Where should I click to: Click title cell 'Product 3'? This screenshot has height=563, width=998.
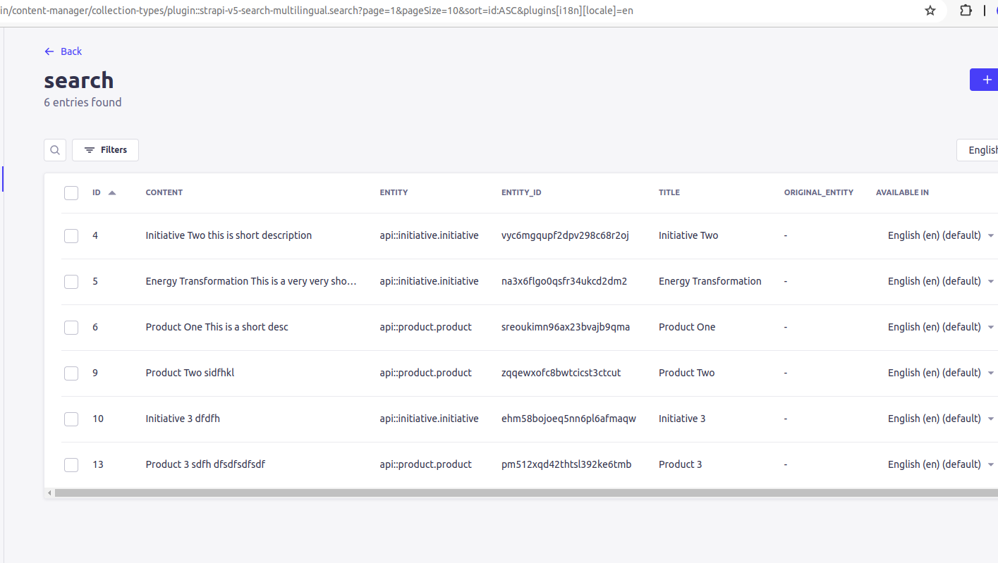click(x=681, y=464)
